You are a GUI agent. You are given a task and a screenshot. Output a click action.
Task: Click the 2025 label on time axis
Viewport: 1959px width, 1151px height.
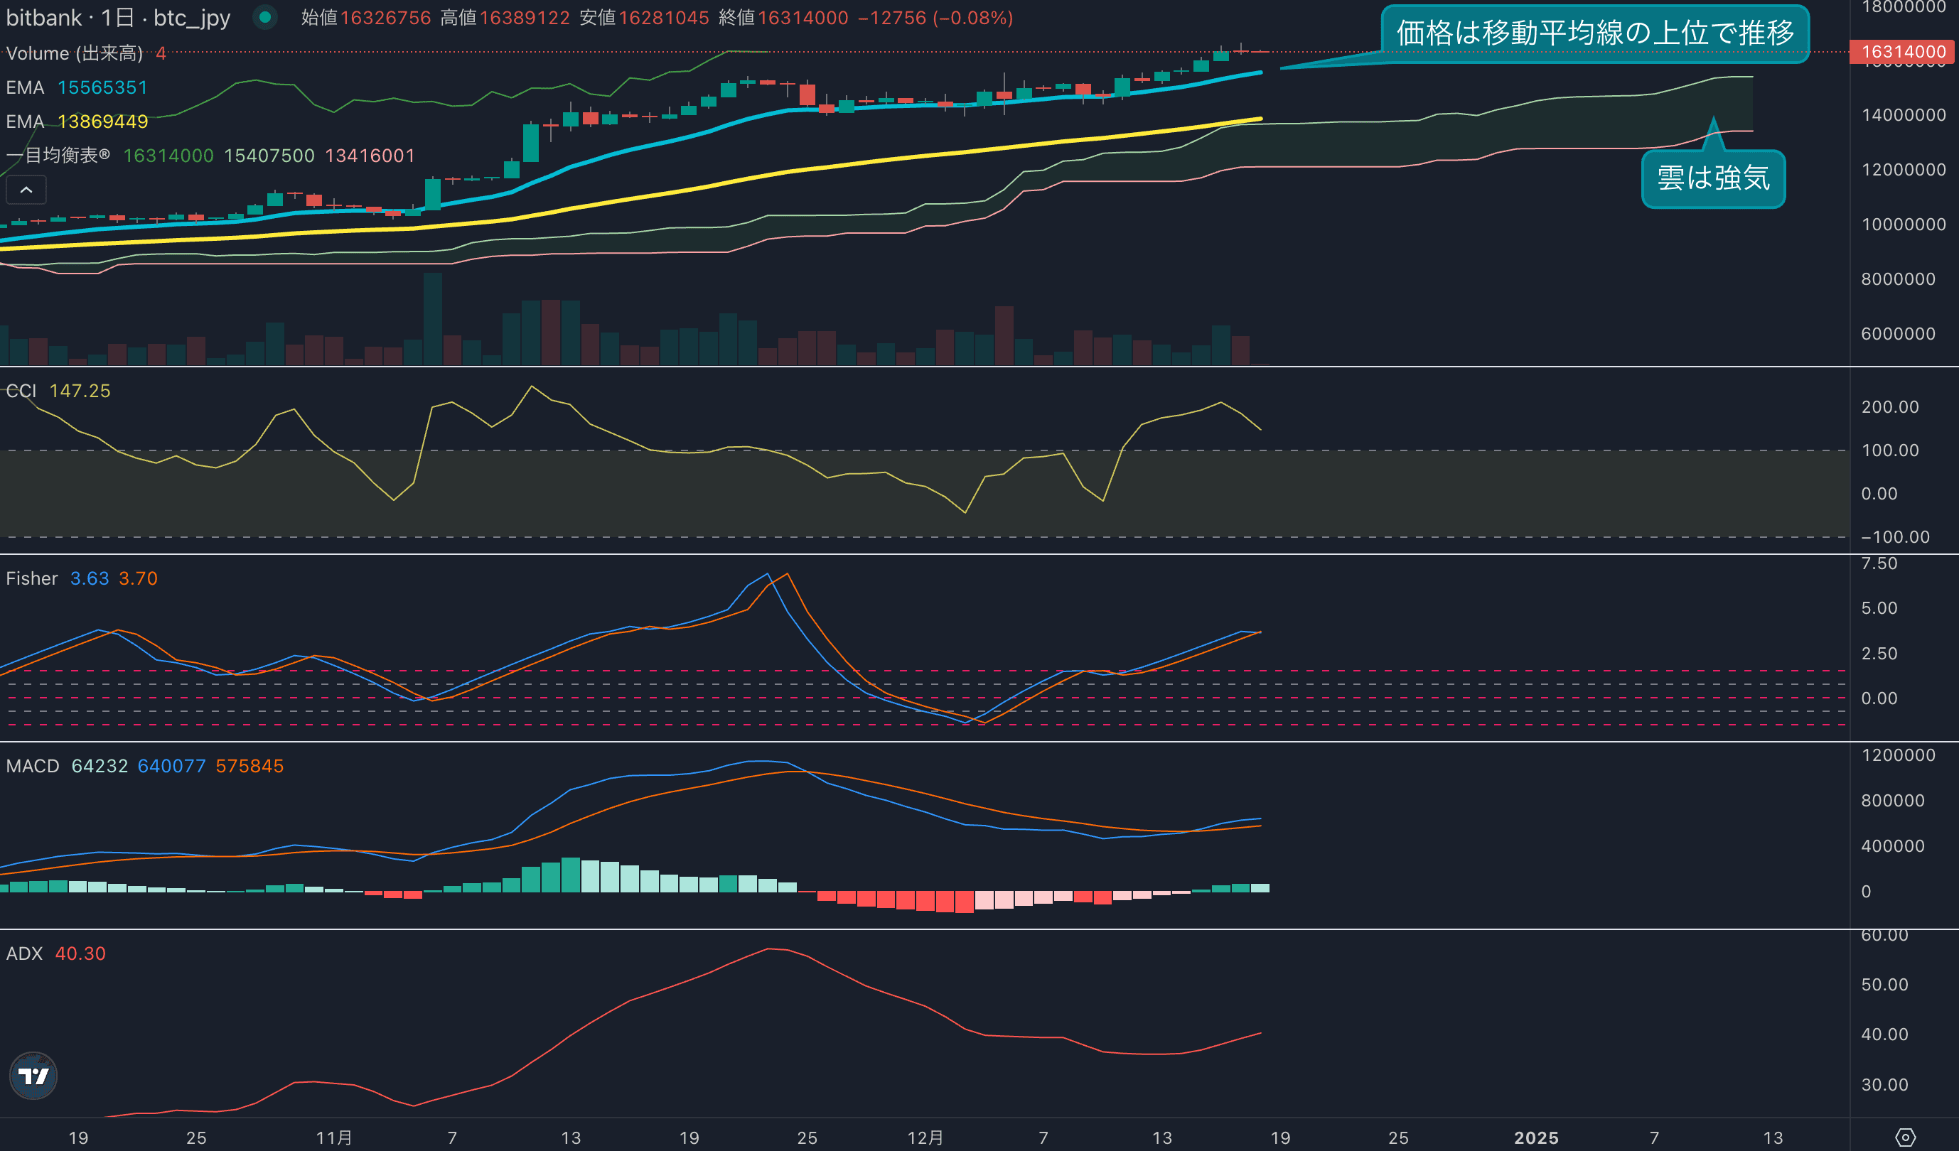click(x=1536, y=1137)
